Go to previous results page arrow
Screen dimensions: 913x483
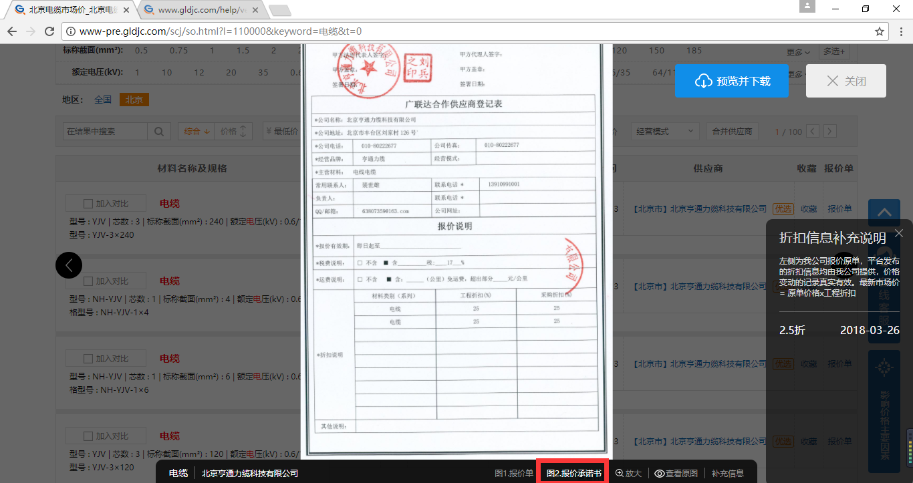(813, 132)
